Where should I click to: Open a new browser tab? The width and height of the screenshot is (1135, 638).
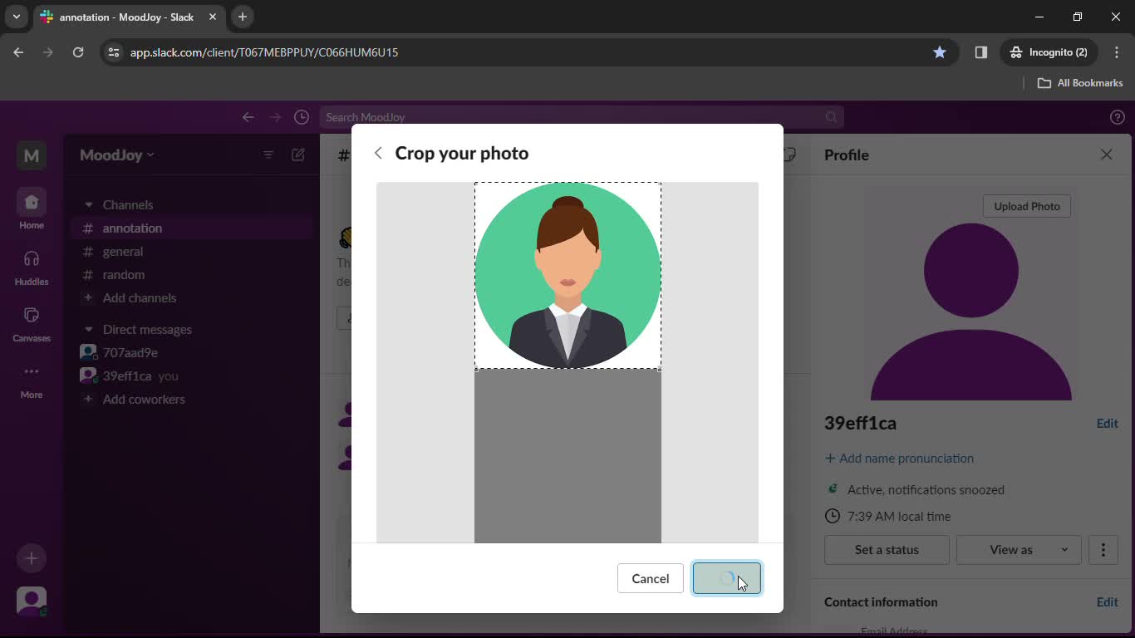pyautogui.click(x=243, y=17)
